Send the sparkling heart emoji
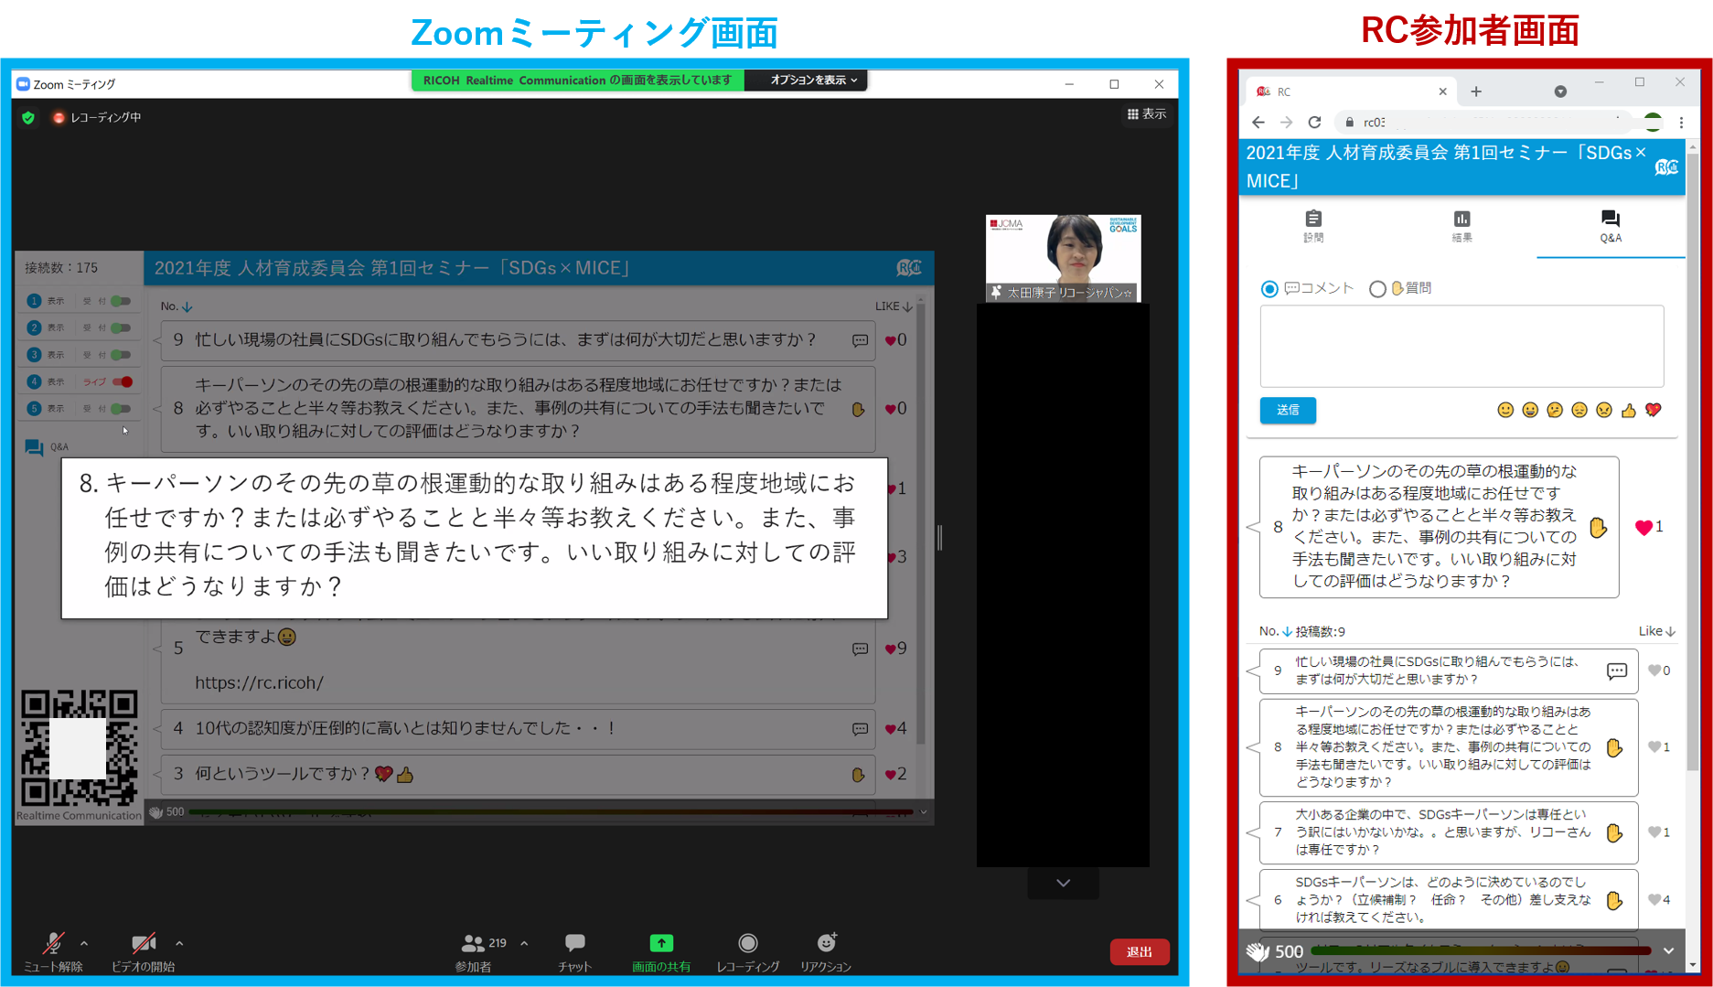The width and height of the screenshot is (1713, 987). click(1654, 410)
